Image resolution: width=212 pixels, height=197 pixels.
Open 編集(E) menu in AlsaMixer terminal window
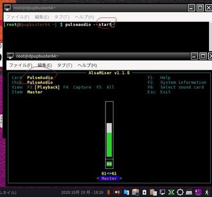[45, 65]
